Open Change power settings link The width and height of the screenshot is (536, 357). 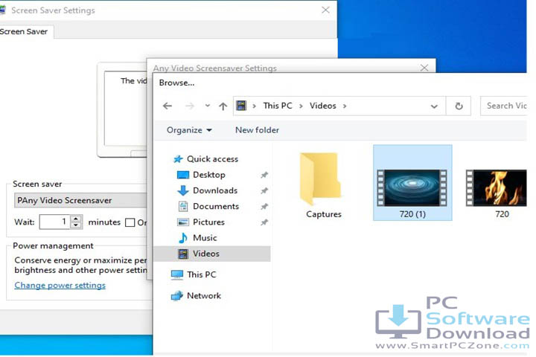[x=60, y=286]
